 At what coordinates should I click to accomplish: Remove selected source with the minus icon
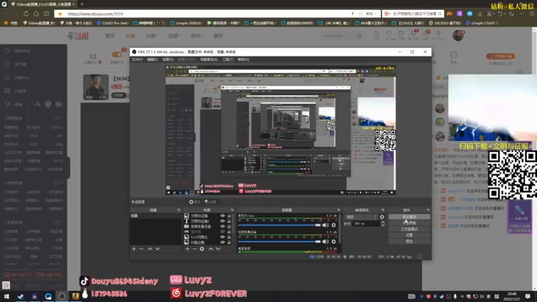tap(194, 249)
